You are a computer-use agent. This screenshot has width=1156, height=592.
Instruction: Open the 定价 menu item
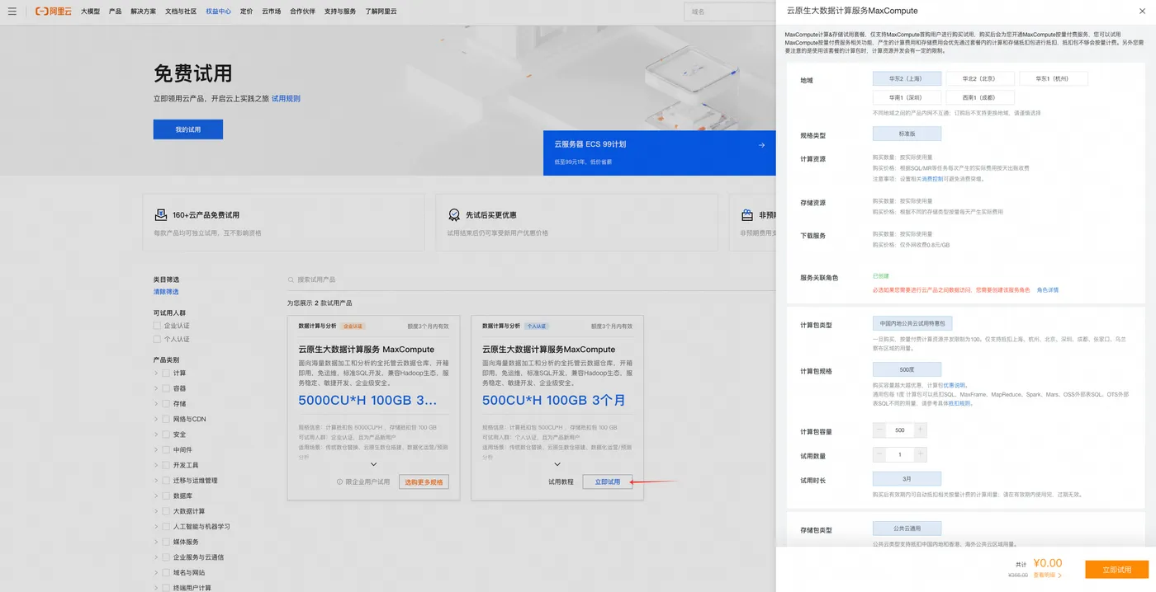pos(247,12)
